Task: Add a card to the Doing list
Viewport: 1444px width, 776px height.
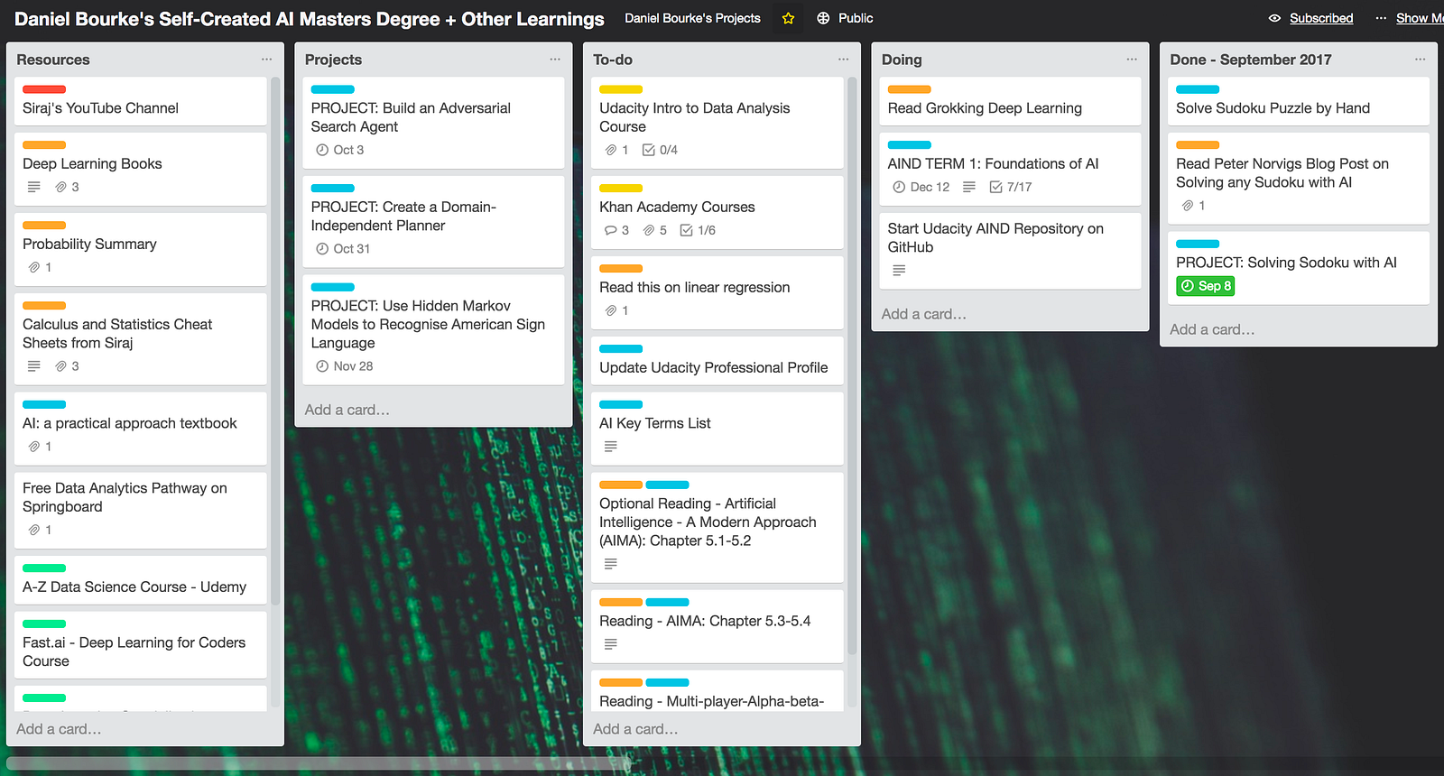Action: [x=923, y=314]
